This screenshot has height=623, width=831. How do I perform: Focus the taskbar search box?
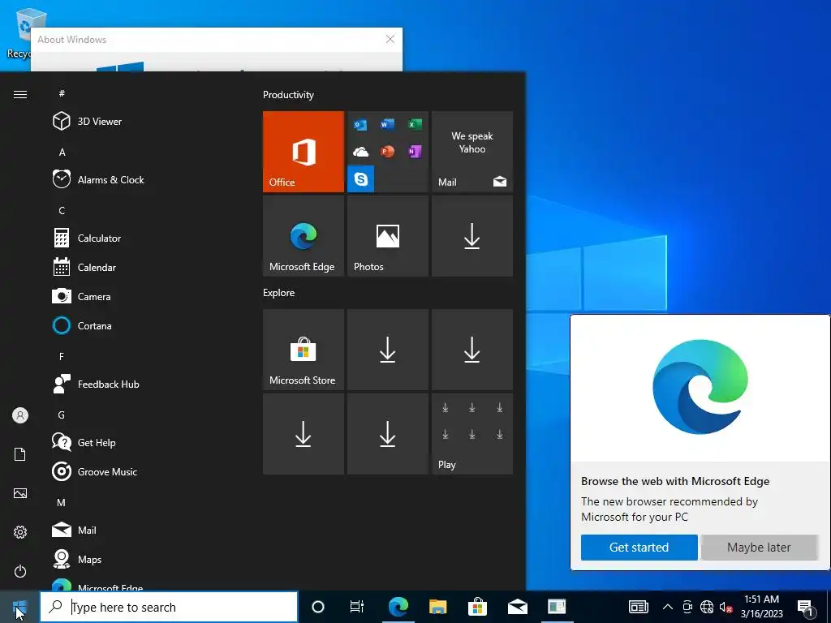[x=169, y=607]
